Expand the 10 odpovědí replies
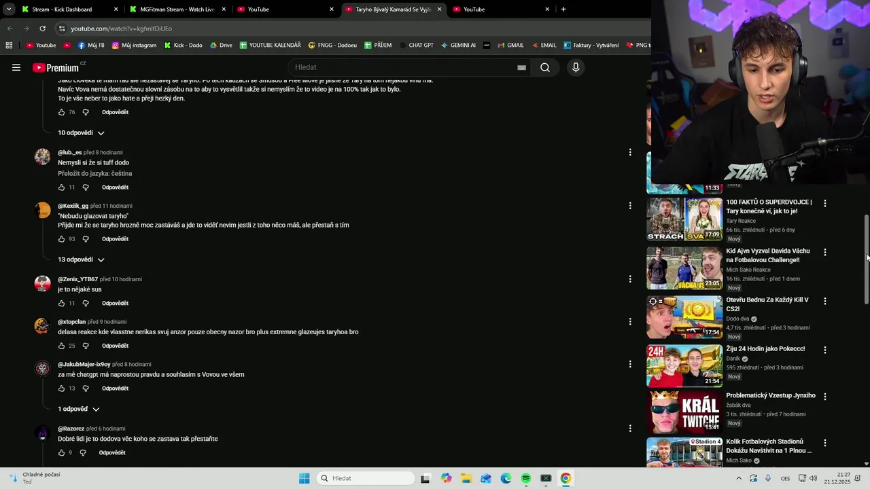 pyautogui.click(x=81, y=133)
